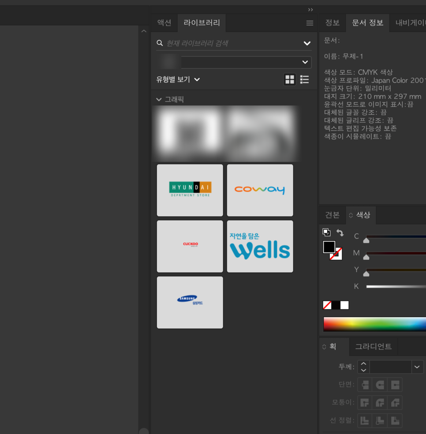Click the library search magnifier icon

pyautogui.click(x=160, y=43)
